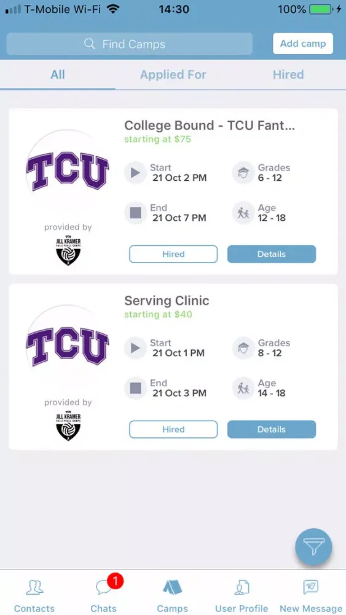Tap the Age icon in College Bound card
This screenshot has height=615, width=346.
[x=243, y=213]
